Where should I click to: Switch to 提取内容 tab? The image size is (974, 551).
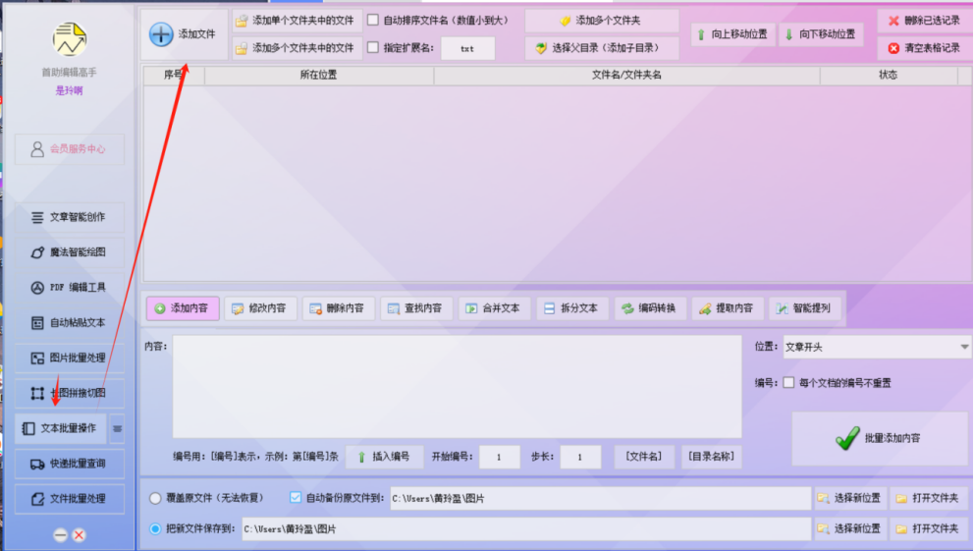pyautogui.click(x=728, y=308)
